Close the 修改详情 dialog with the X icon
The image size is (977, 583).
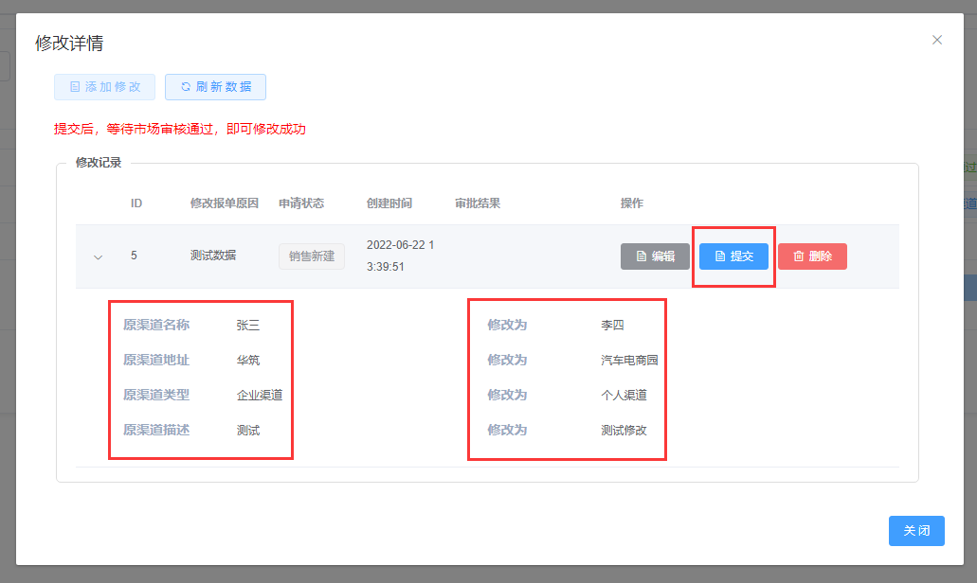(x=937, y=40)
